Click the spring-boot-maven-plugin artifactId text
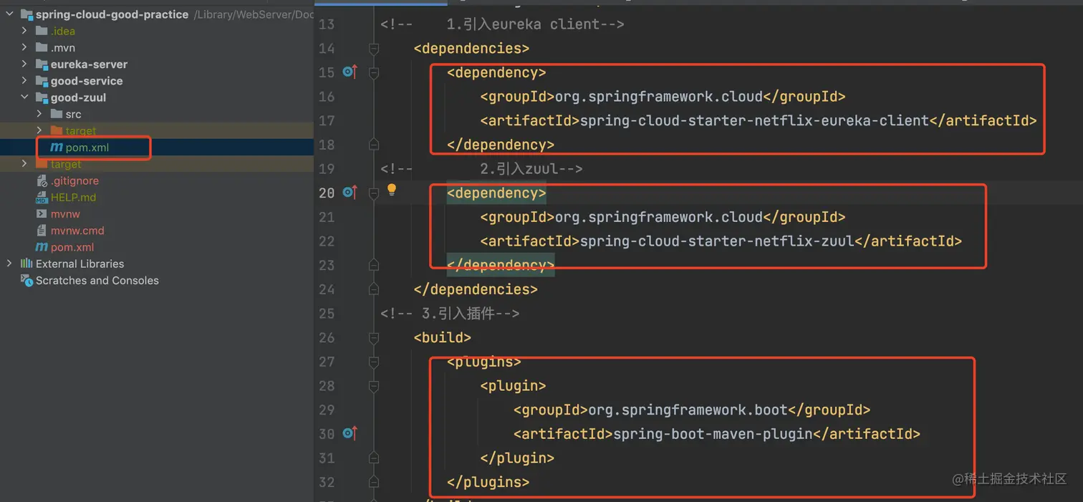1083x502 pixels. (x=713, y=434)
